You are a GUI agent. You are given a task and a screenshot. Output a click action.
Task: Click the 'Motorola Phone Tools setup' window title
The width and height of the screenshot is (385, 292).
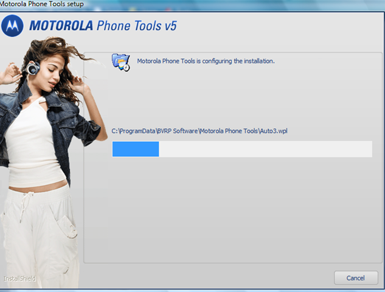click(42, 4)
